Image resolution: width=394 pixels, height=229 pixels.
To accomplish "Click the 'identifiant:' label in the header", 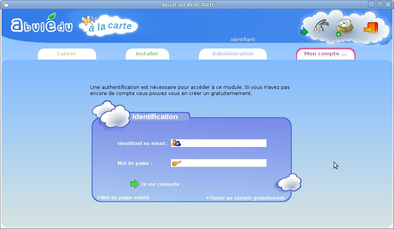I will (x=243, y=39).
